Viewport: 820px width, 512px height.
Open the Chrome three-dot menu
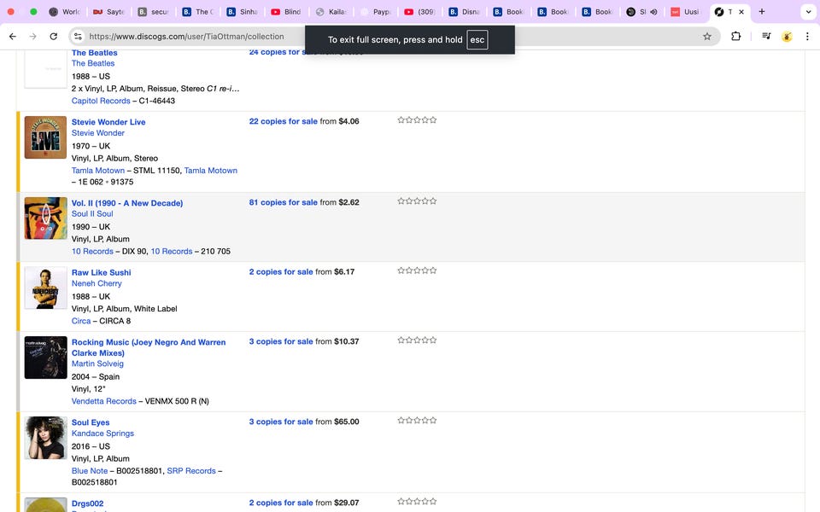coord(807,37)
